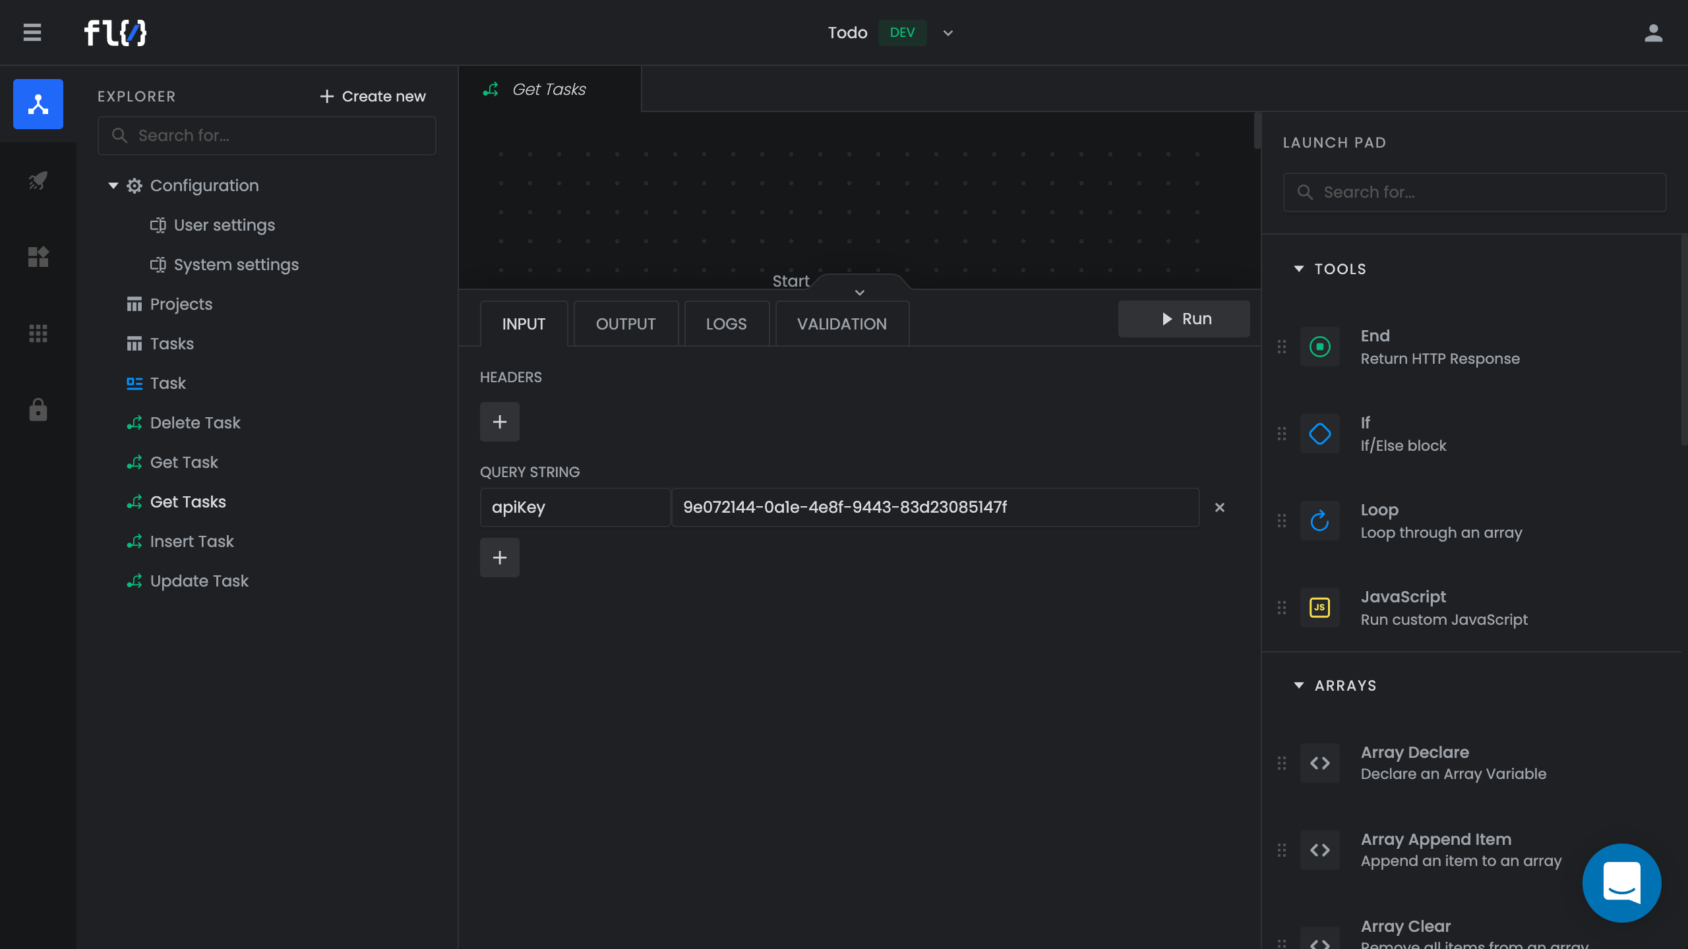Switch to the INPUT tab
Viewport: 1688px width, 949px height.
(524, 324)
